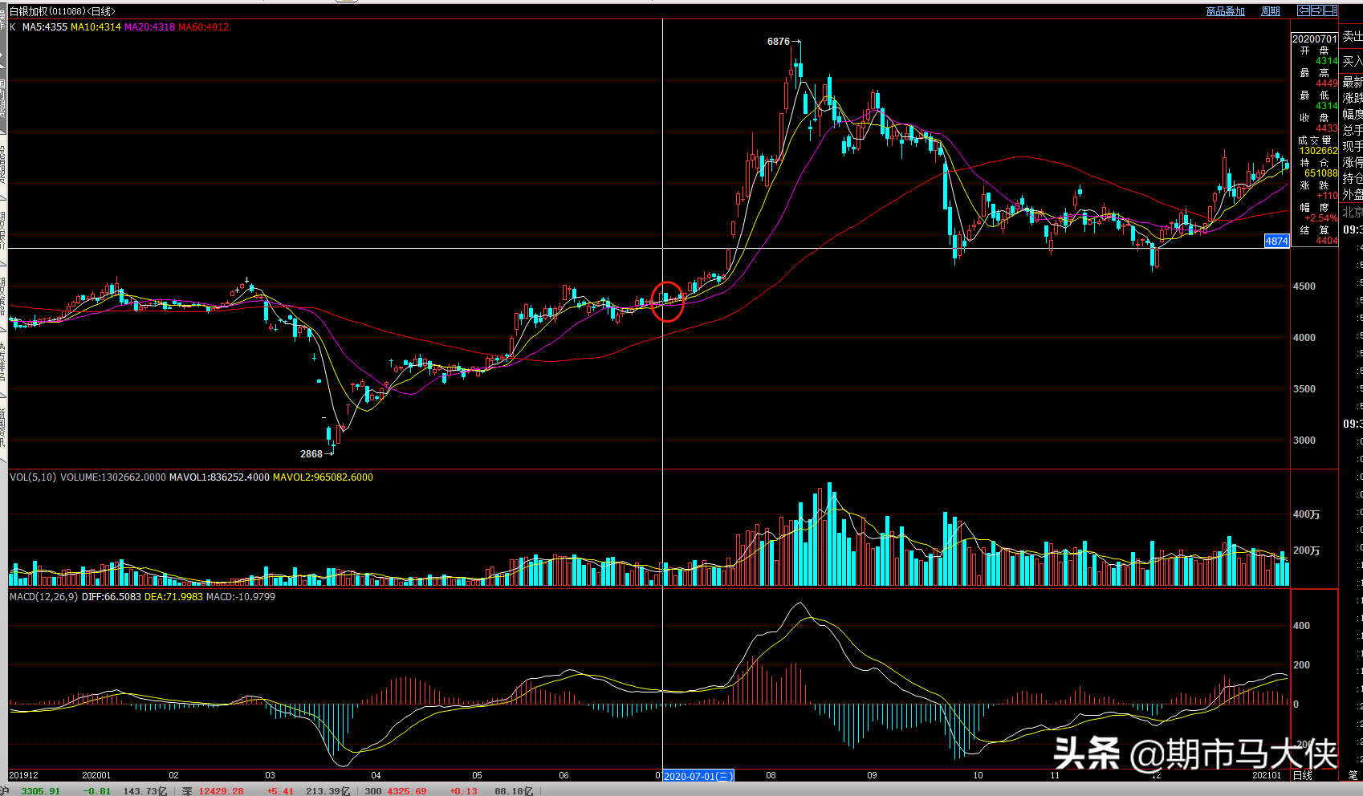The height and width of the screenshot is (796, 1363).
Task: Click the 202001 time axis label
Action: tap(96, 776)
